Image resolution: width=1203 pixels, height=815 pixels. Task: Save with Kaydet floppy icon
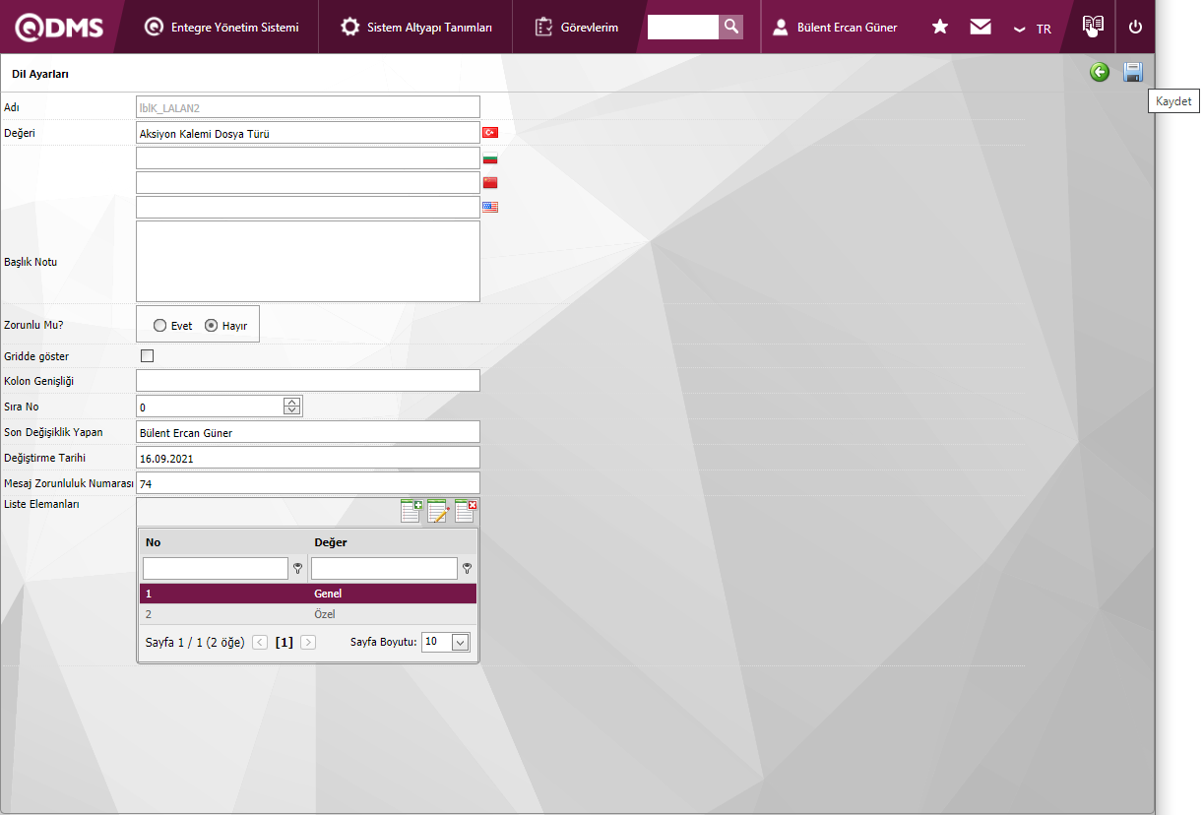(x=1133, y=72)
